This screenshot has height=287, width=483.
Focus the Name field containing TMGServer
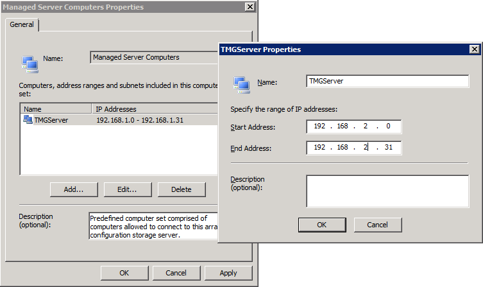coord(387,82)
